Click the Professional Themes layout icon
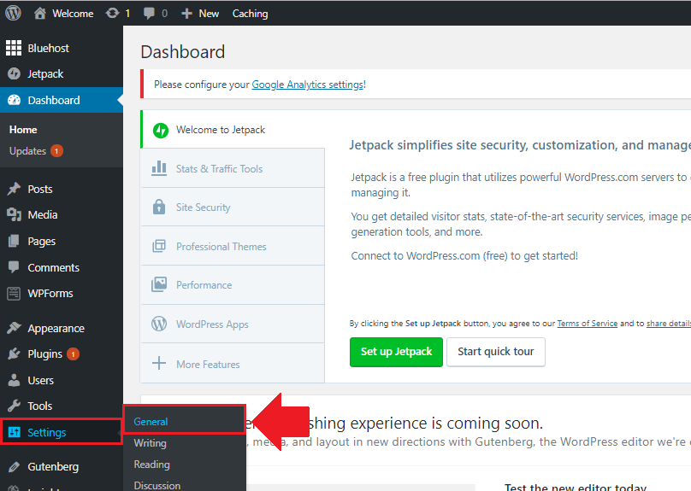This screenshot has height=491, width=691. 159,246
